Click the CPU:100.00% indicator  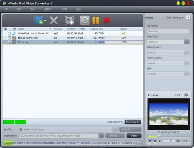(115, 122)
